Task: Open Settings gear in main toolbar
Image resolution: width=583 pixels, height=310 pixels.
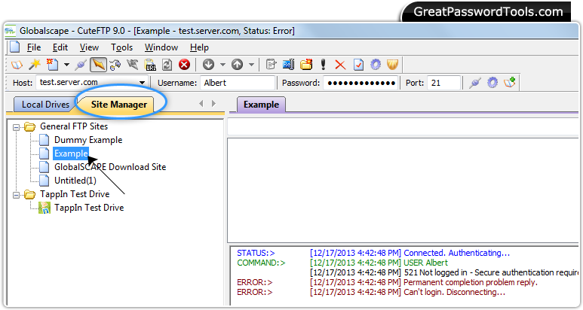Action: (x=376, y=65)
